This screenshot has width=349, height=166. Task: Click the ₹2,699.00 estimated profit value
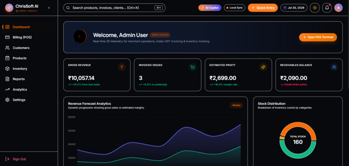(x=223, y=78)
